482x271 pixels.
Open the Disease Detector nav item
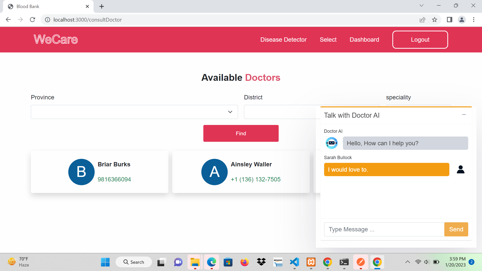point(283,40)
